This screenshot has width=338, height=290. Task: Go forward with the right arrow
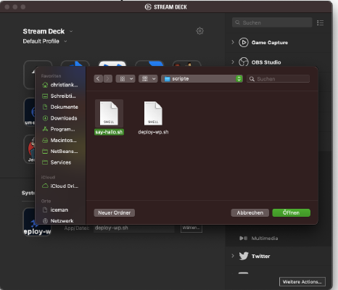tap(108, 79)
